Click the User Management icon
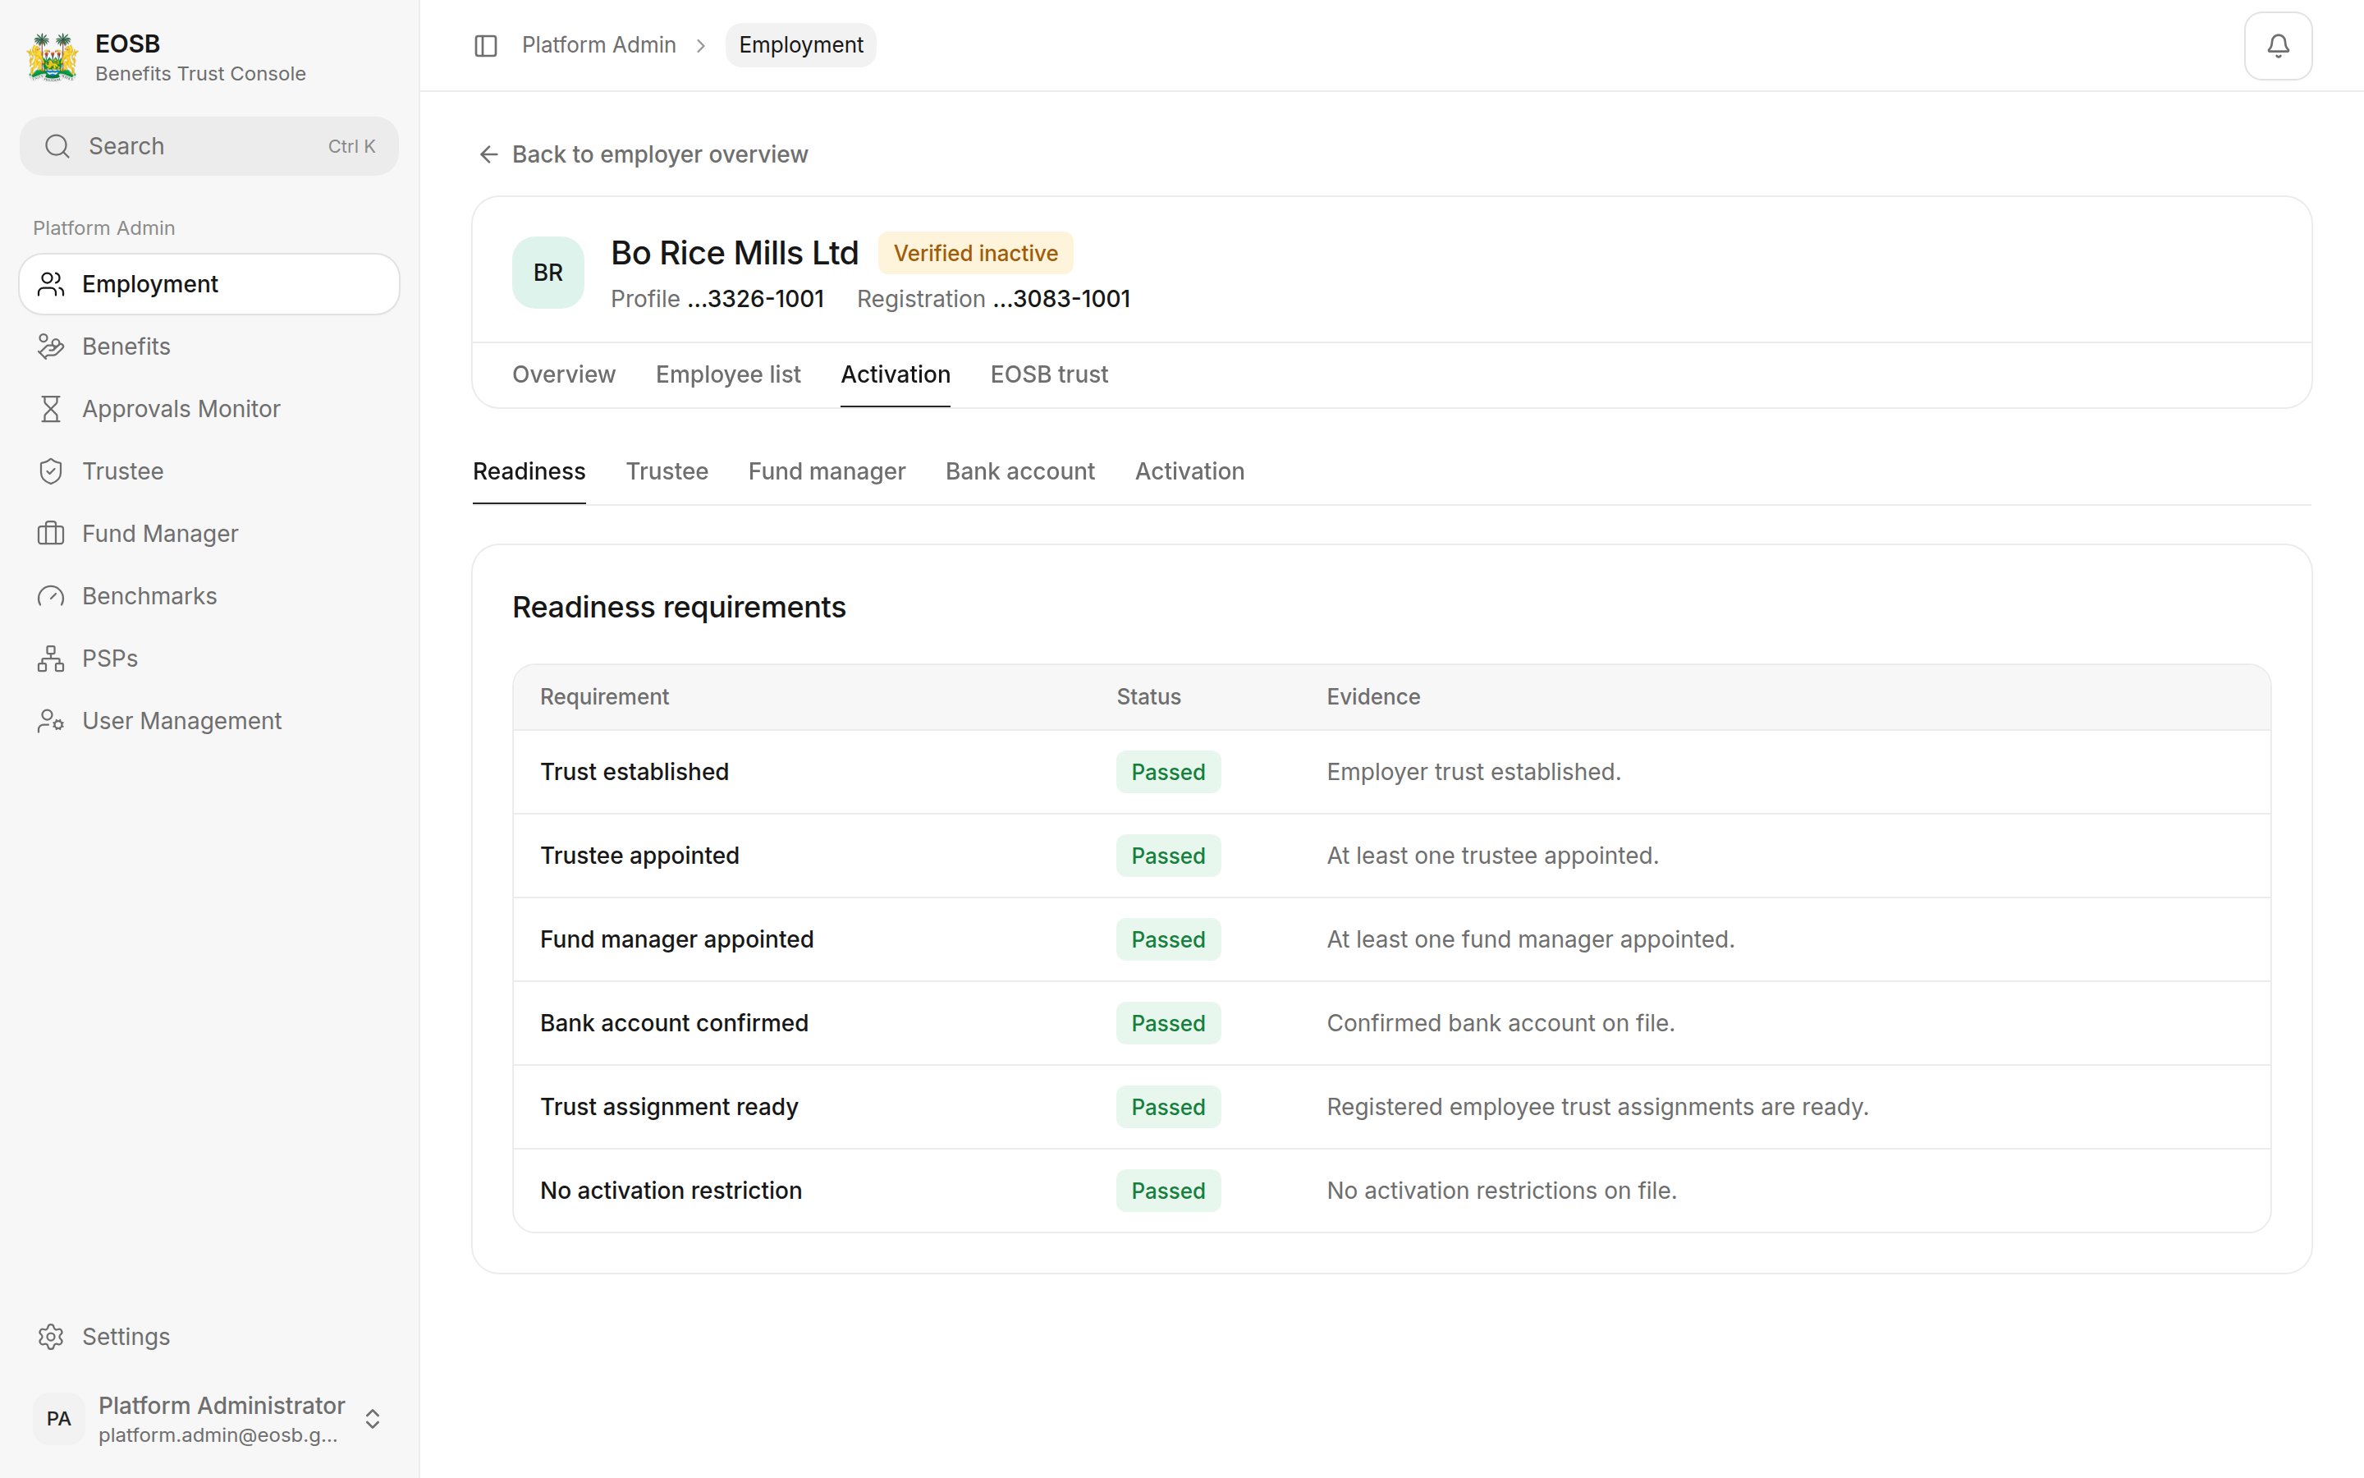Viewport: 2364px width, 1478px height. [x=51, y=722]
